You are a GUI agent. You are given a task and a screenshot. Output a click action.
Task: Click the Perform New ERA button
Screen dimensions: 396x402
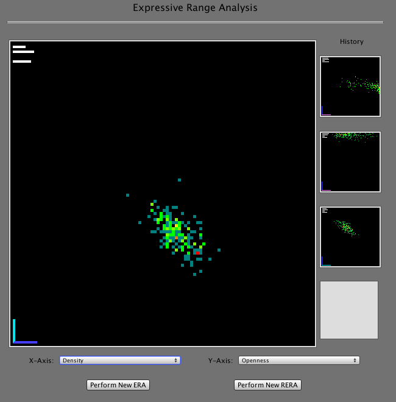(x=118, y=385)
